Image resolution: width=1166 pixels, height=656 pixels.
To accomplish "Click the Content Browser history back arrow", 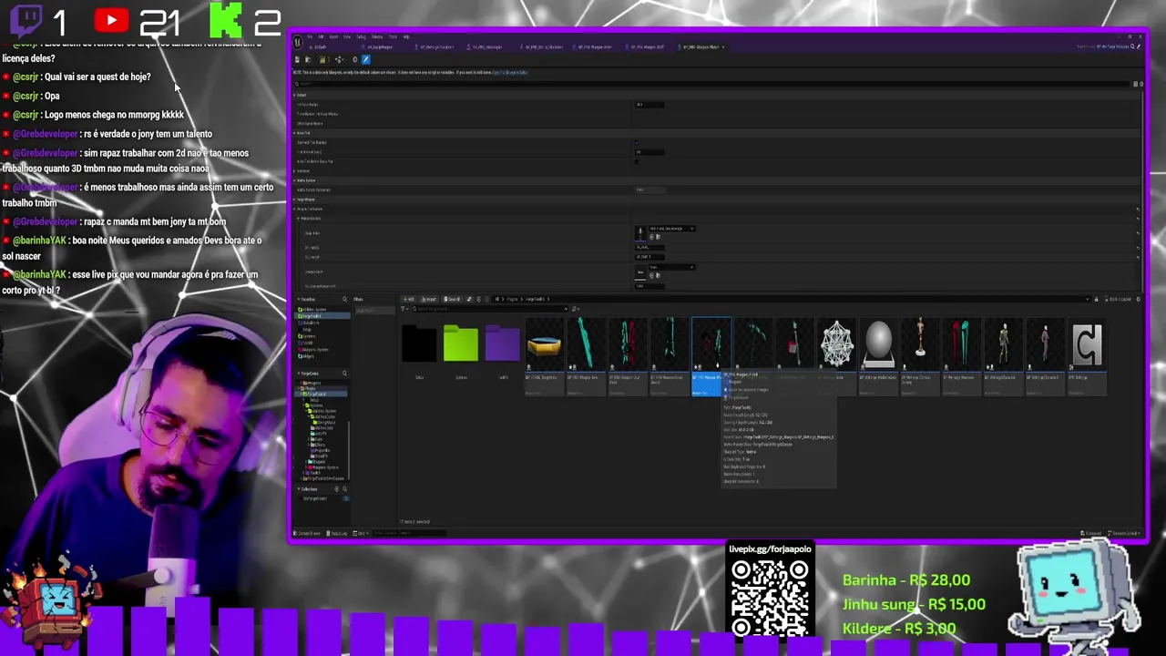I will 479,299.
